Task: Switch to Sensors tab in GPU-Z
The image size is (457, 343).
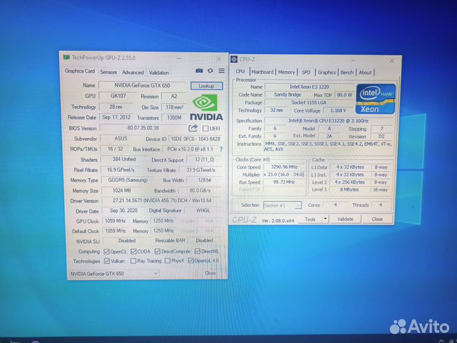Action: (109, 72)
